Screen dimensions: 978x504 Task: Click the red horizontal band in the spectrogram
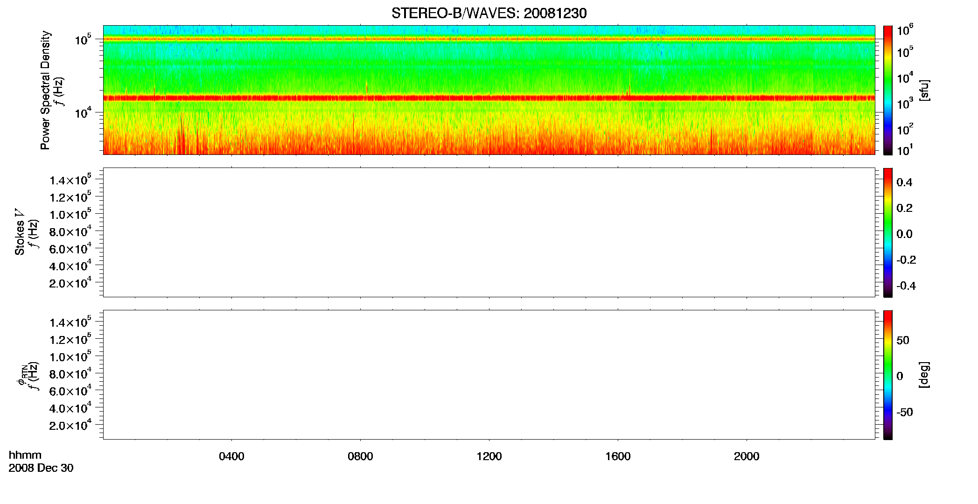tap(489, 98)
